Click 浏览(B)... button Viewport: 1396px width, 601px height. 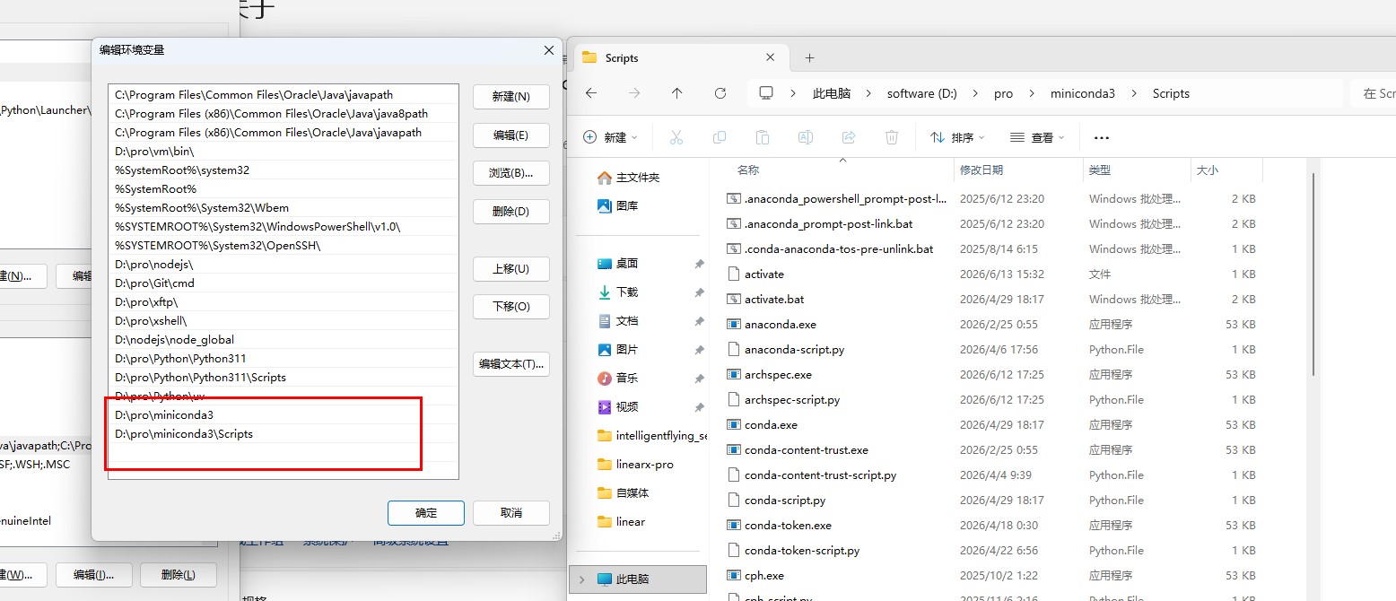[x=510, y=173]
